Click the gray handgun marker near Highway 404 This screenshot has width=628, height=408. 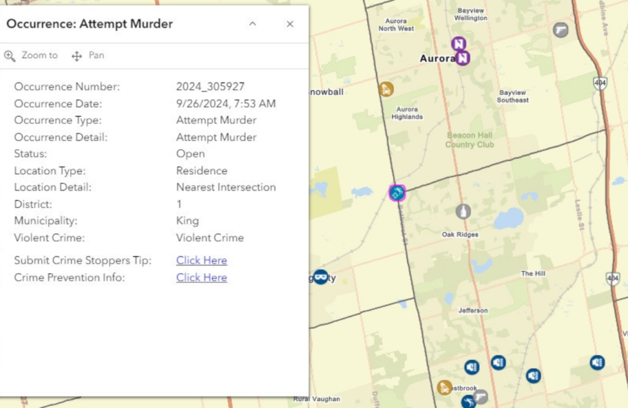tap(561, 29)
